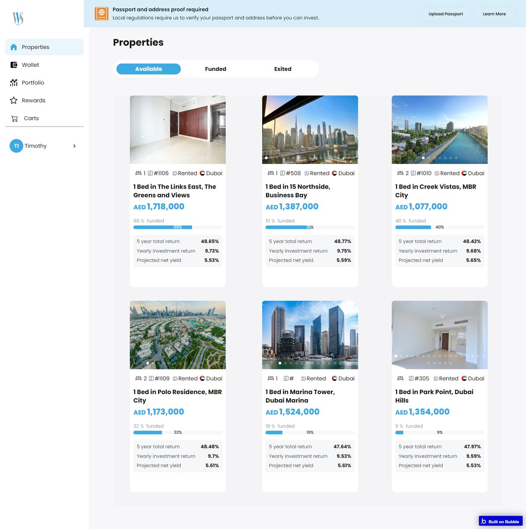Click the Rented tag icon on the 15 Northside card
Screen dimensions: 526x529
point(307,174)
